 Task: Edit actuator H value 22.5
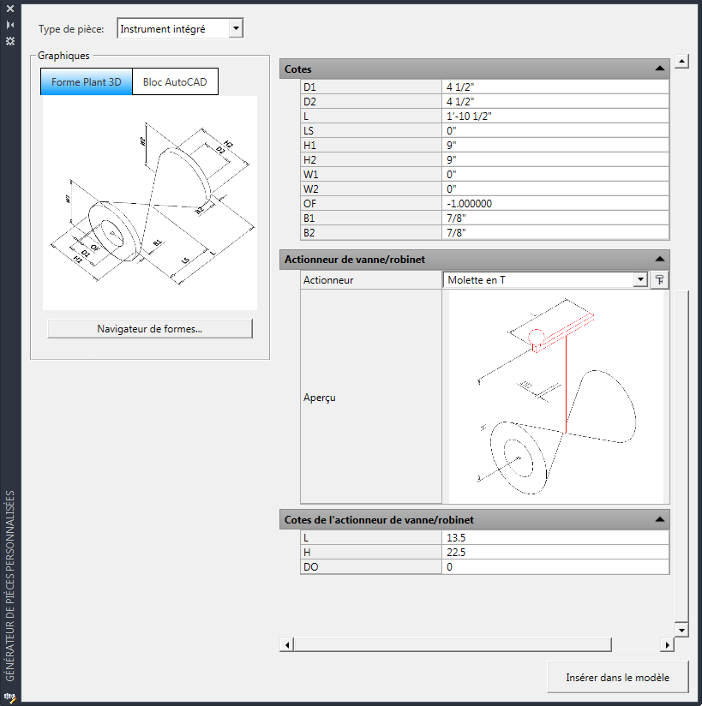pyautogui.click(x=555, y=552)
